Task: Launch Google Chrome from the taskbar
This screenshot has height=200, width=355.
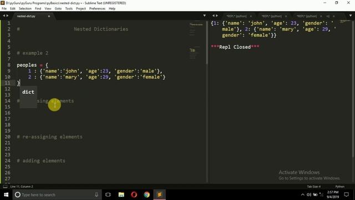Action: [x=146, y=194]
